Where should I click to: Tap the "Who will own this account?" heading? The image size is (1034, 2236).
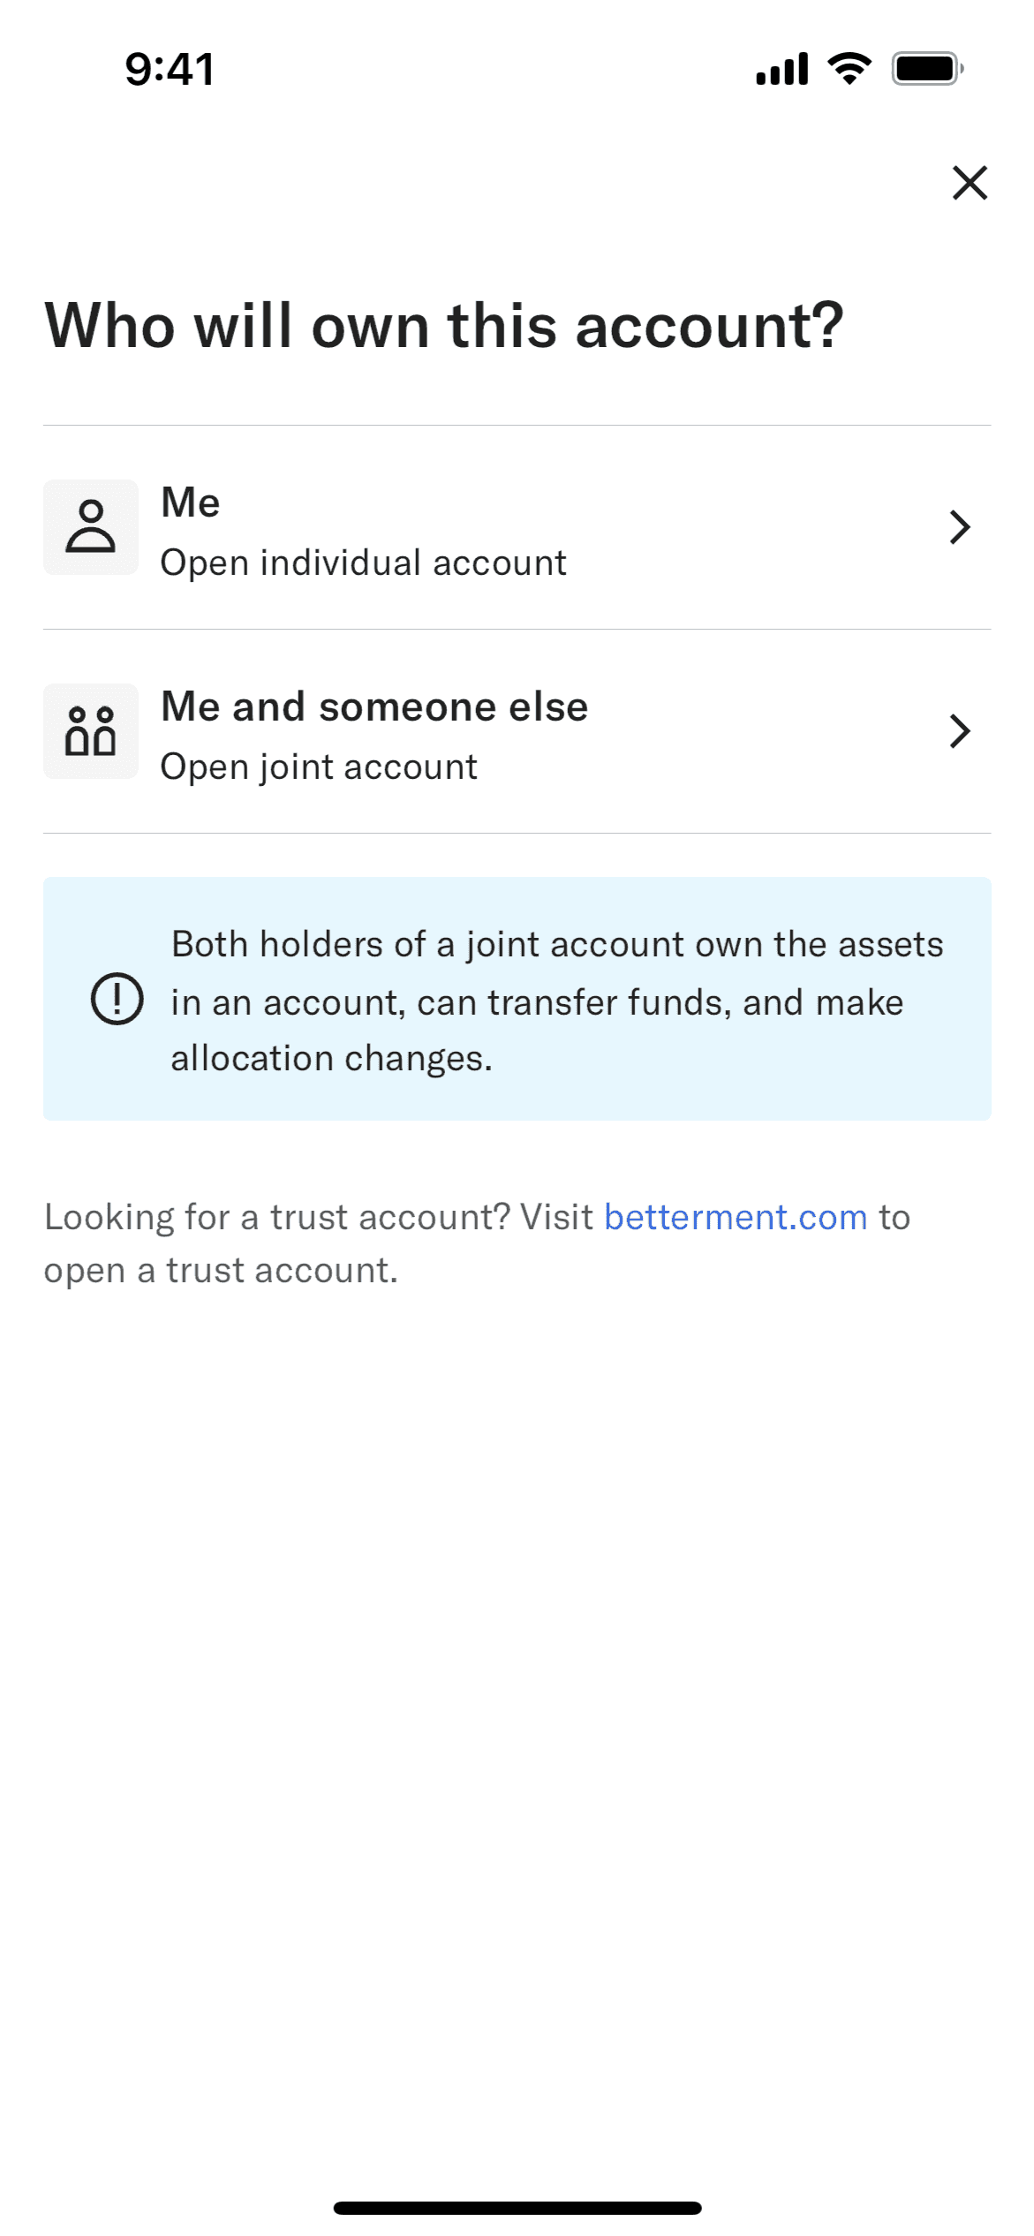[444, 326]
